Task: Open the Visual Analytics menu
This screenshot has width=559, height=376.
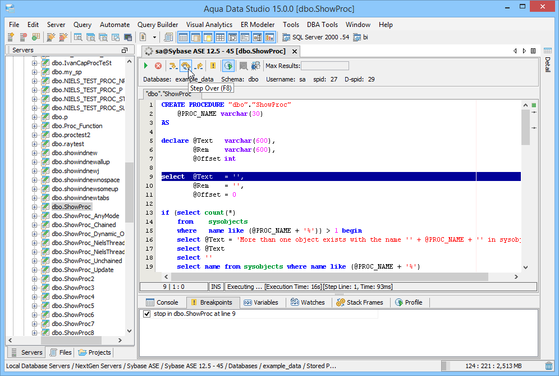Action: 209,25
